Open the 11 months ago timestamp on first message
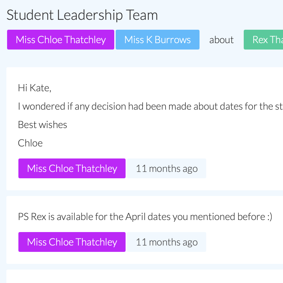The width and height of the screenshot is (283, 283). [167, 168]
